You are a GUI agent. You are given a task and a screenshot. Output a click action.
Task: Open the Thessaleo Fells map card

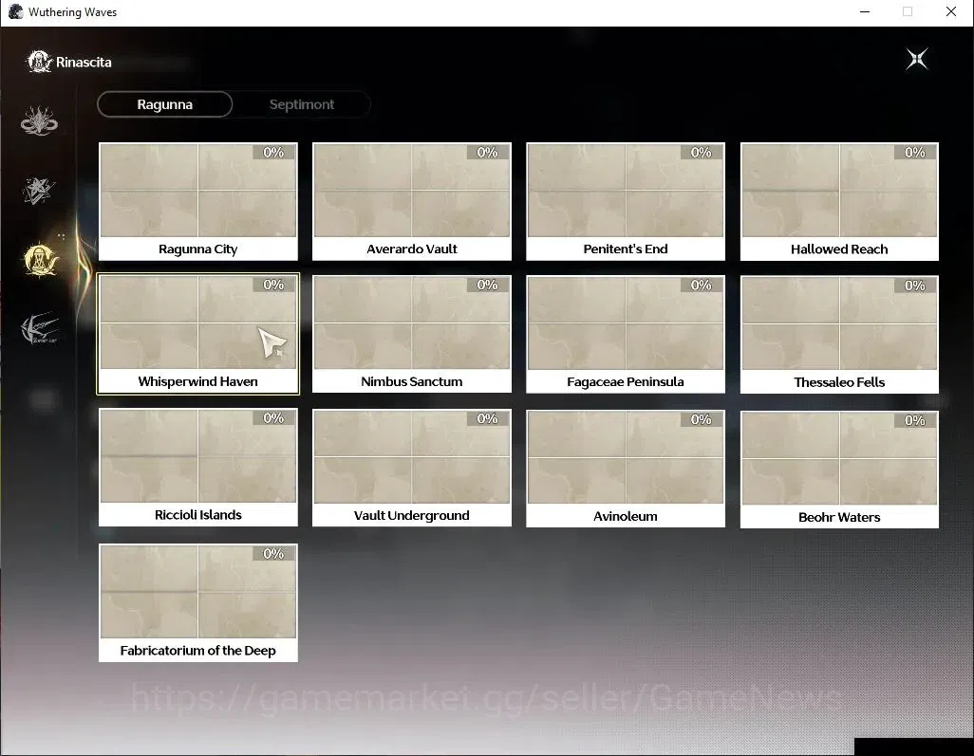pyautogui.click(x=839, y=335)
